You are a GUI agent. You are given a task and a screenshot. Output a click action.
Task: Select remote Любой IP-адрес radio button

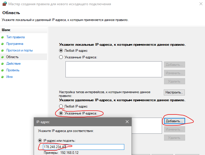coord(61,106)
